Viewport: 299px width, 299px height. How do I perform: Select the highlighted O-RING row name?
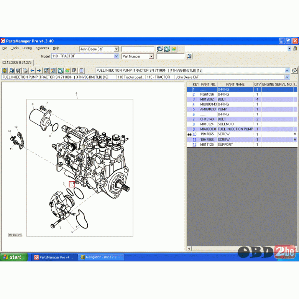235,89
